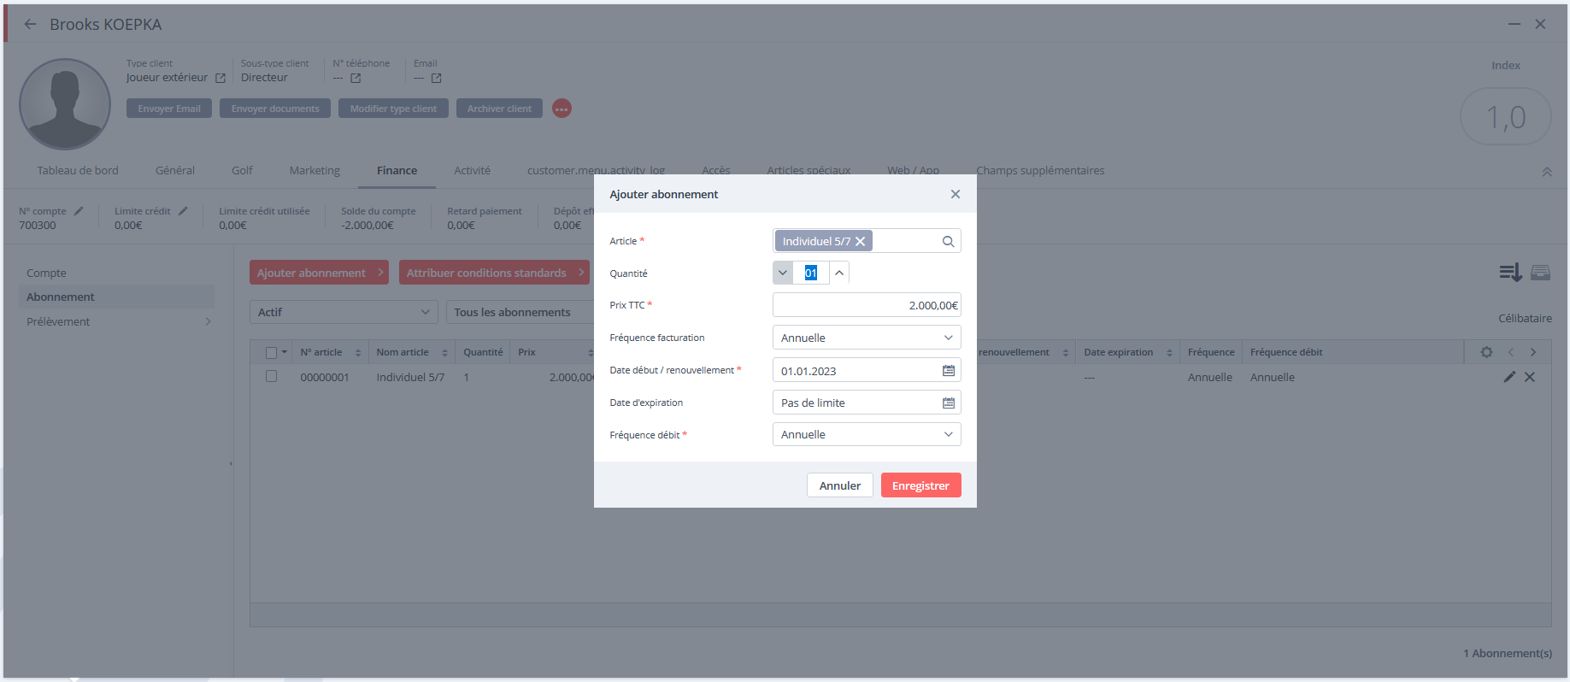Collapse the header with the double chevron
This screenshot has width=1570, height=682.
[x=1546, y=172]
